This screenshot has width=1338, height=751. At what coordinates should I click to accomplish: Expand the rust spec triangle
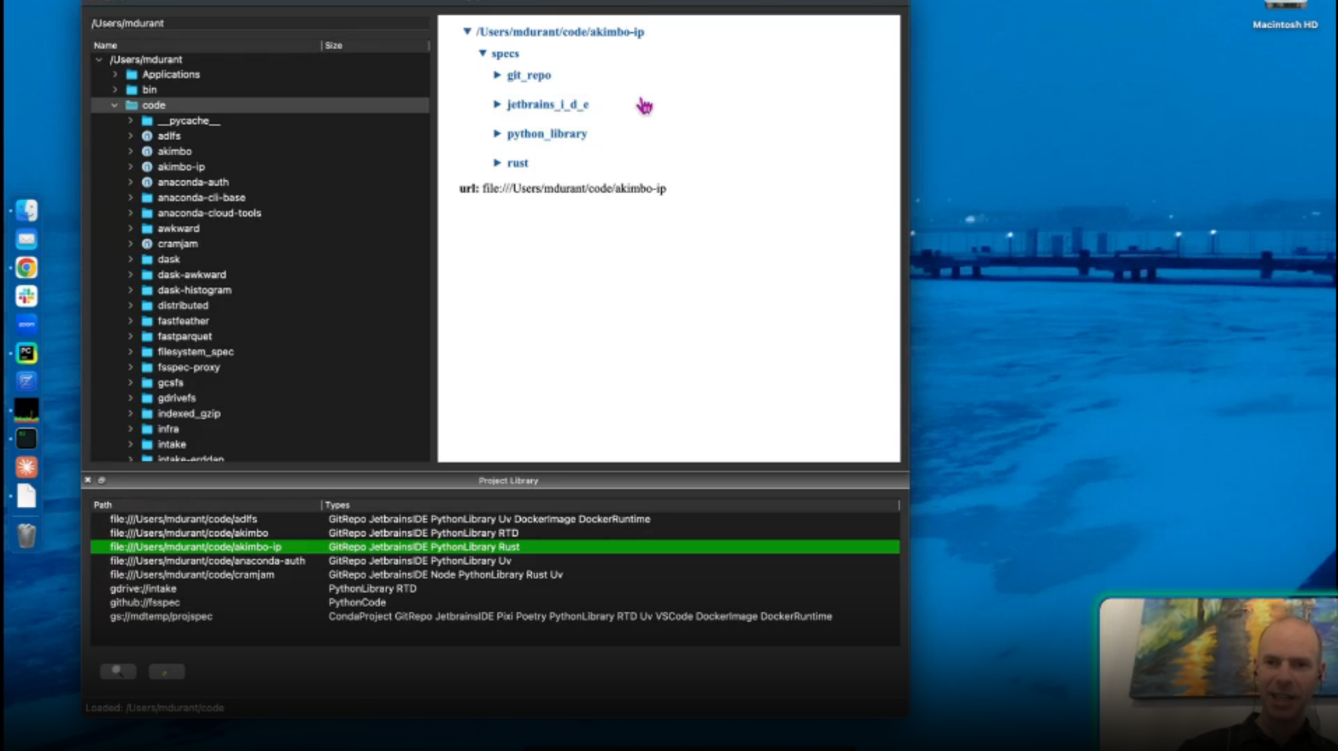click(x=497, y=163)
